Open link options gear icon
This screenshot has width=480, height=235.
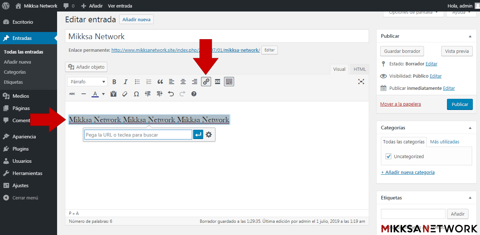pos(209,135)
